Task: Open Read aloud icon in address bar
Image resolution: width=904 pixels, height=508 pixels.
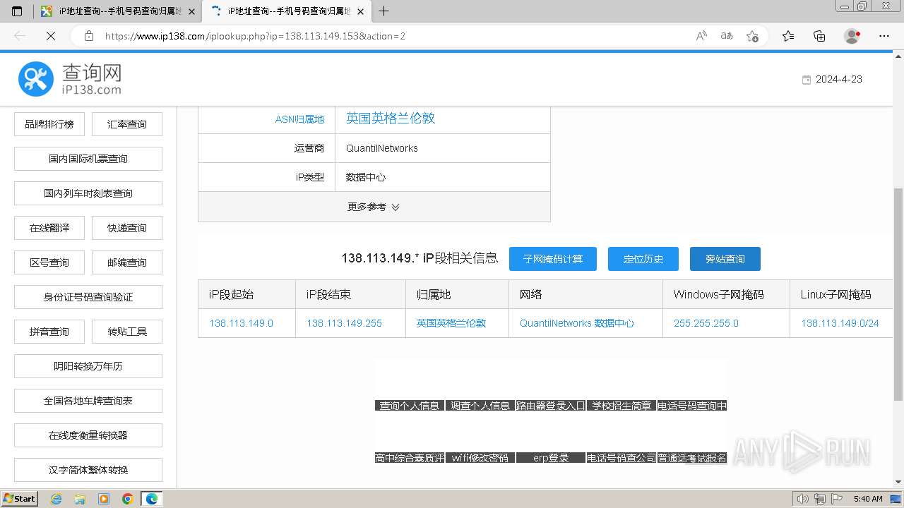Action: [x=701, y=36]
